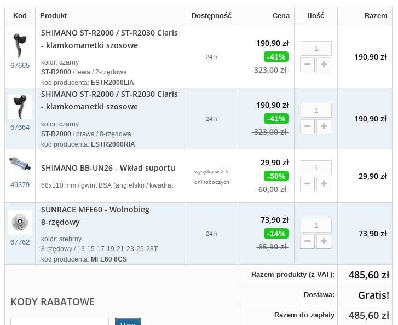Viewport: 398px width, 325px height.
Task: Select old price 85,90 zł
Action: (272, 247)
